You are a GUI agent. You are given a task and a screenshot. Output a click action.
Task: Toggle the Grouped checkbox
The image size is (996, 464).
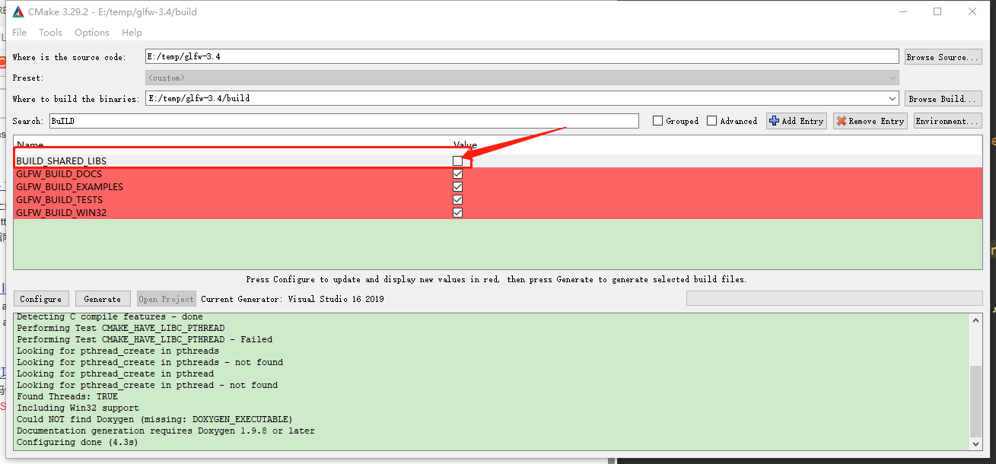tap(658, 121)
